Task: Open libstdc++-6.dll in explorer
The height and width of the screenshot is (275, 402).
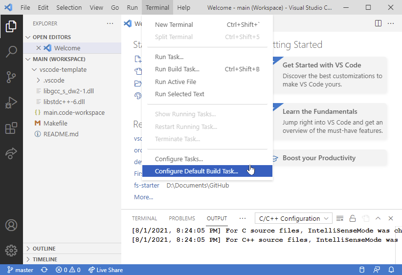Action: click(x=72, y=102)
